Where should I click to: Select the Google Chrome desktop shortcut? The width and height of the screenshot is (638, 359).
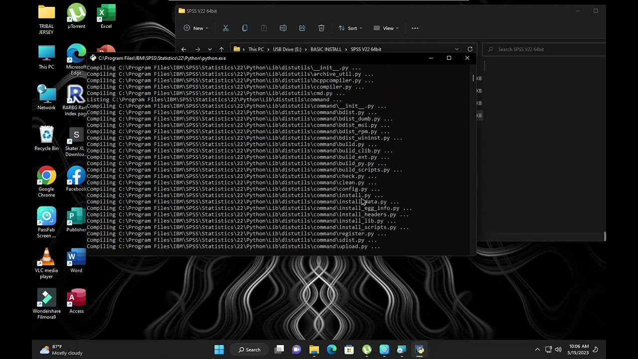click(46, 182)
